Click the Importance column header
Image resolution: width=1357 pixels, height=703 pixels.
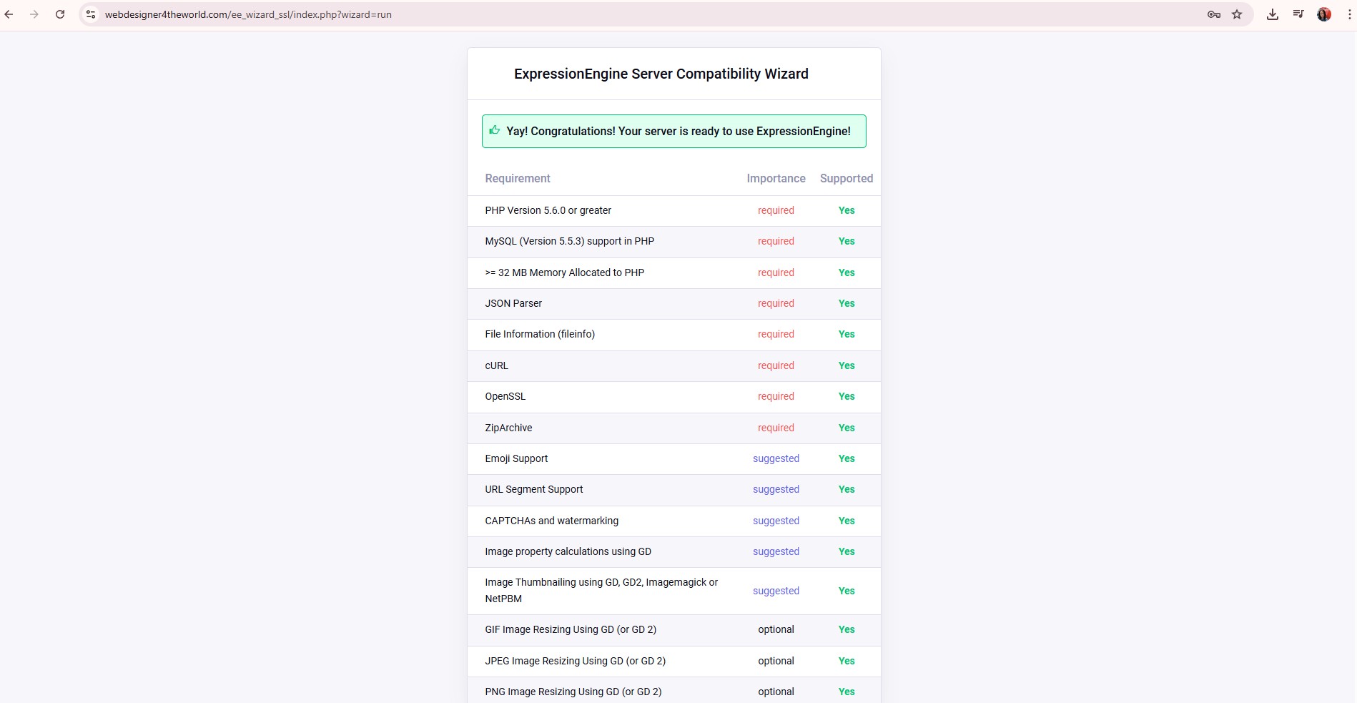(x=776, y=178)
